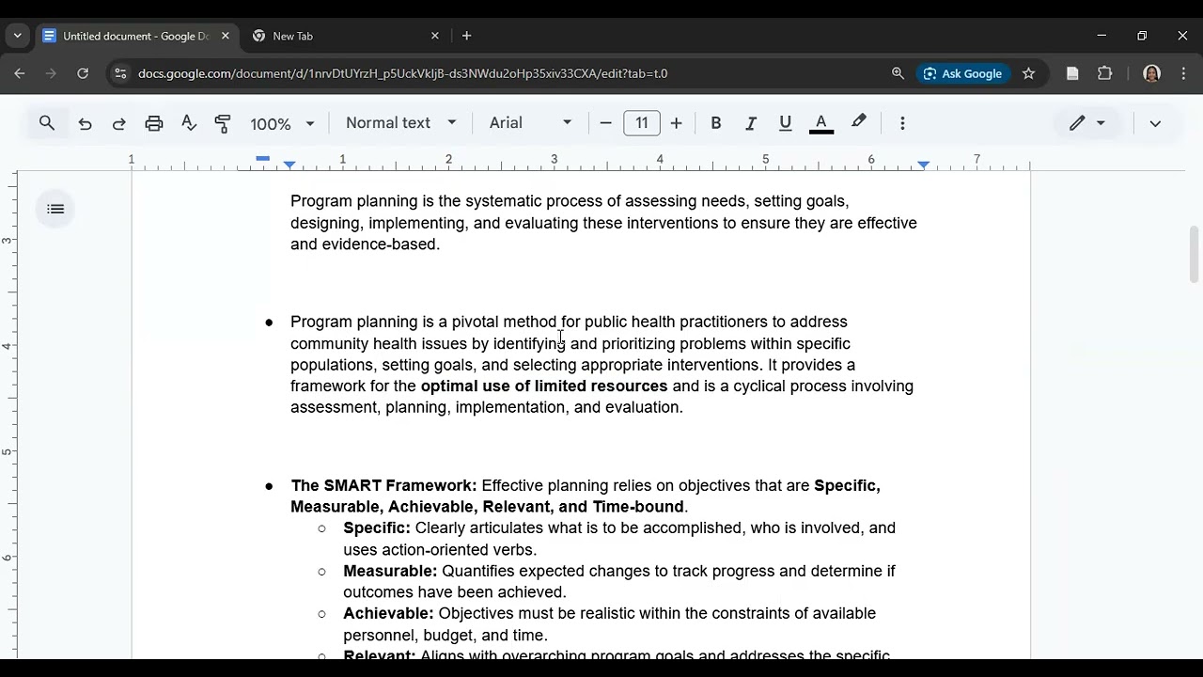
Task: Click the words "Time-bound" in bold
Action: pyautogui.click(x=638, y=507)
